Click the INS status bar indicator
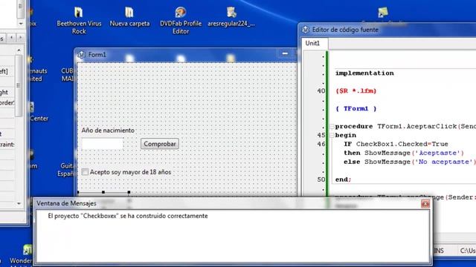The width and height of the screenshot is (476, 267). (x=439, y=251)
